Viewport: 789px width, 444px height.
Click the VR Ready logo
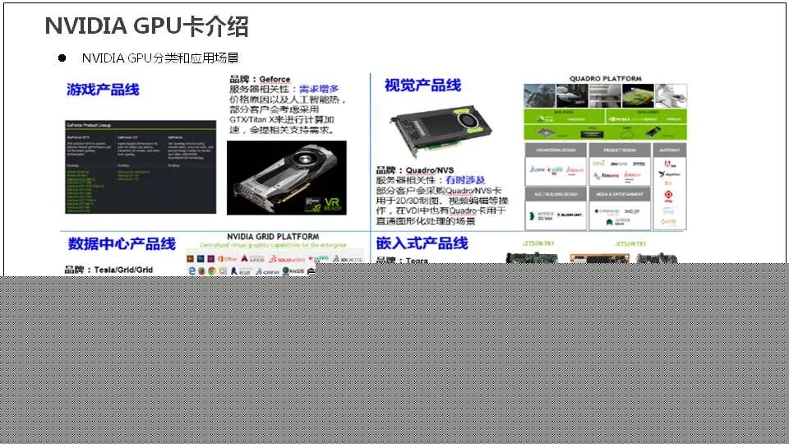[x=331, y=204]
